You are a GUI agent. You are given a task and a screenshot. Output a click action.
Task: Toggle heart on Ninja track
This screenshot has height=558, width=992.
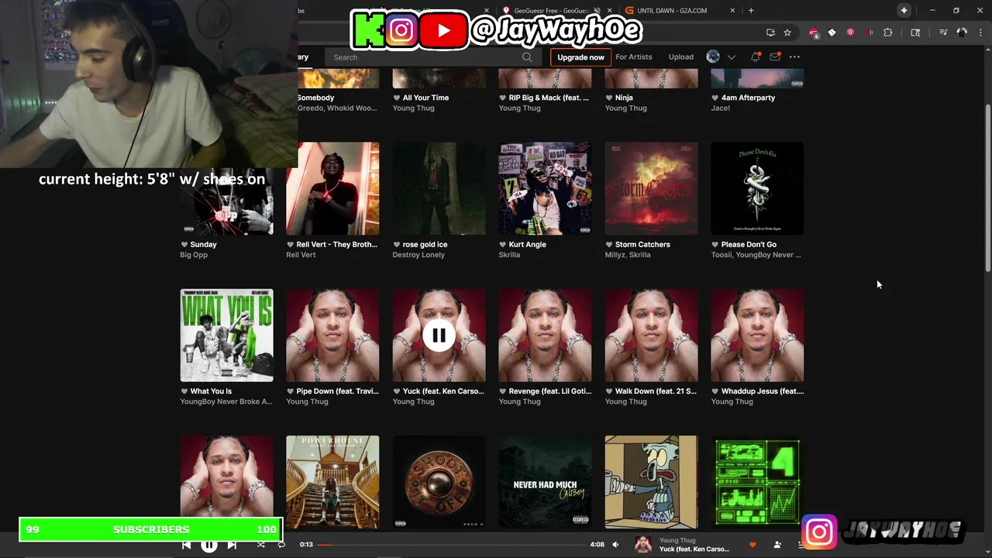(609, 98)
